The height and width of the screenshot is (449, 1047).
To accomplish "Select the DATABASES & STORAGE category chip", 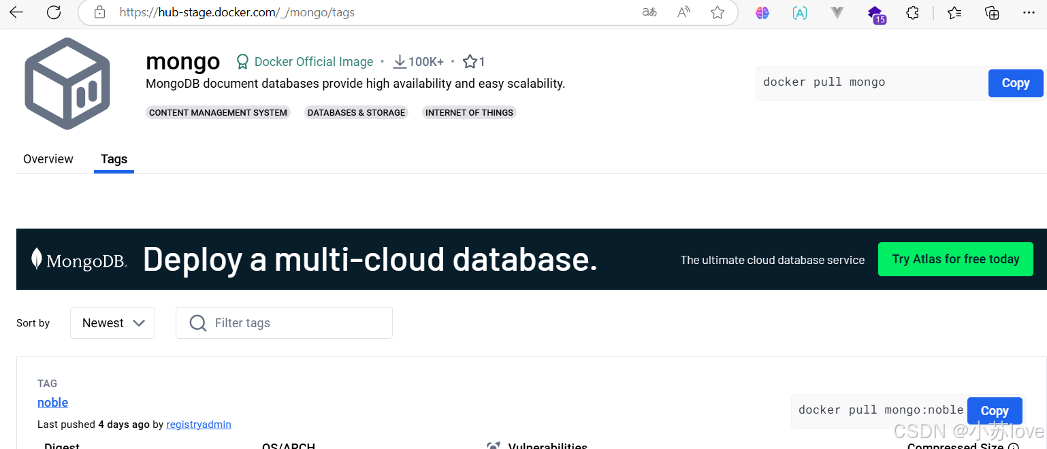I will [356, 113].
